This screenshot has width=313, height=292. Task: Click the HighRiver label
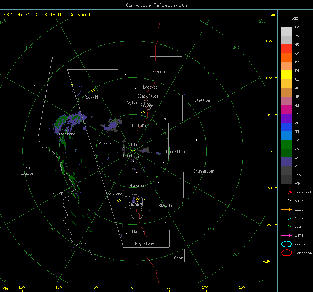tap(144, 244)
